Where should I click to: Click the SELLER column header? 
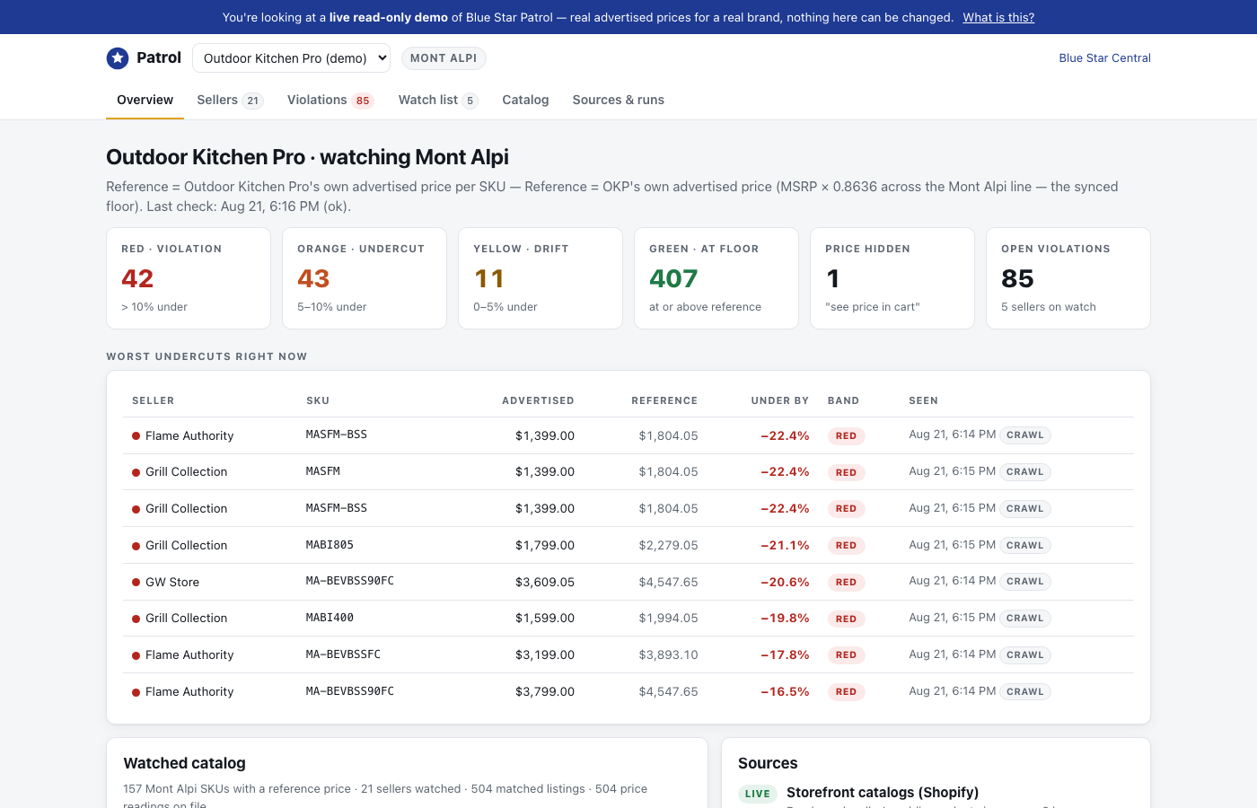click(154, 401)
